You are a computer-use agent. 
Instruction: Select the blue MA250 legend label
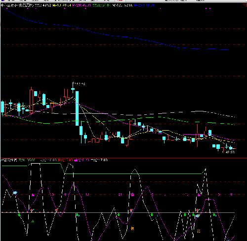click(144, 5)
